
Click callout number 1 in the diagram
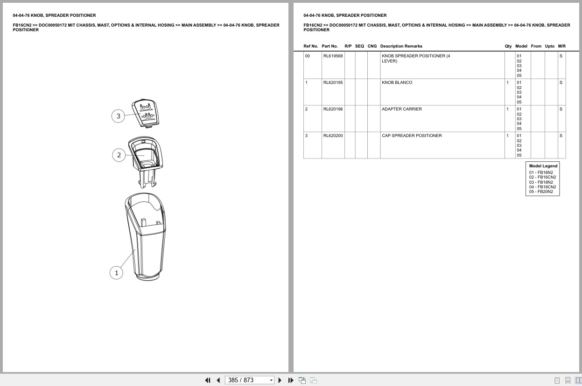point(117,273)
